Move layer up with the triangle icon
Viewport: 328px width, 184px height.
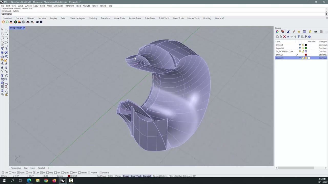(288, 37)
